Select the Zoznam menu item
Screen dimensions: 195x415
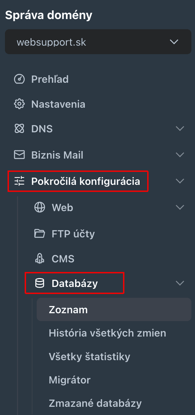point(114,309)
